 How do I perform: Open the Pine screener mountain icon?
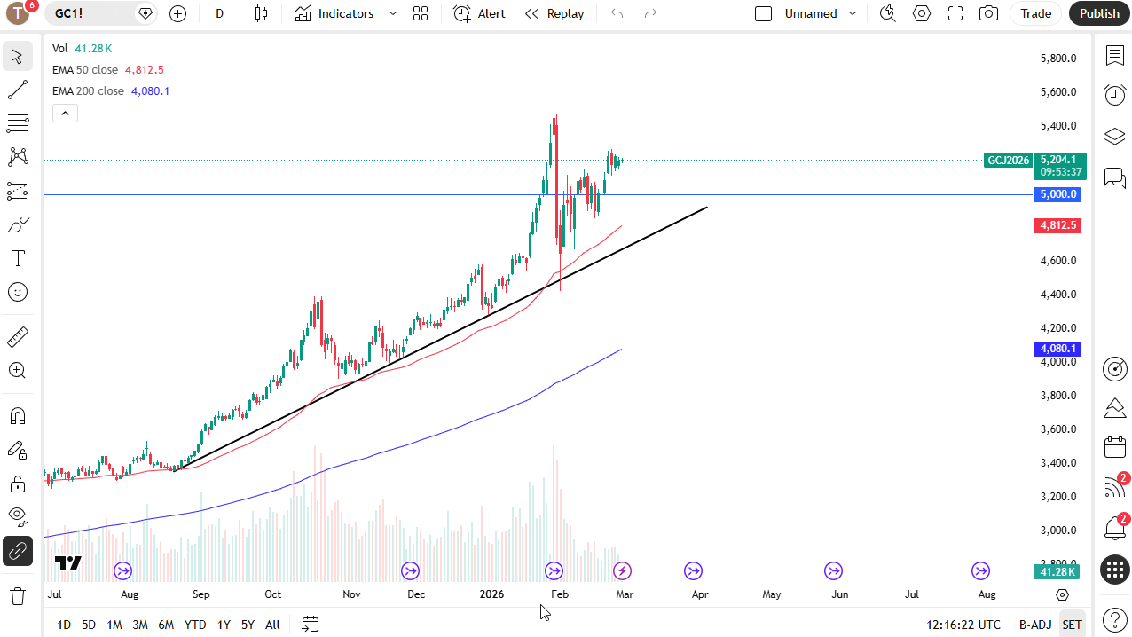(1114, 408)
